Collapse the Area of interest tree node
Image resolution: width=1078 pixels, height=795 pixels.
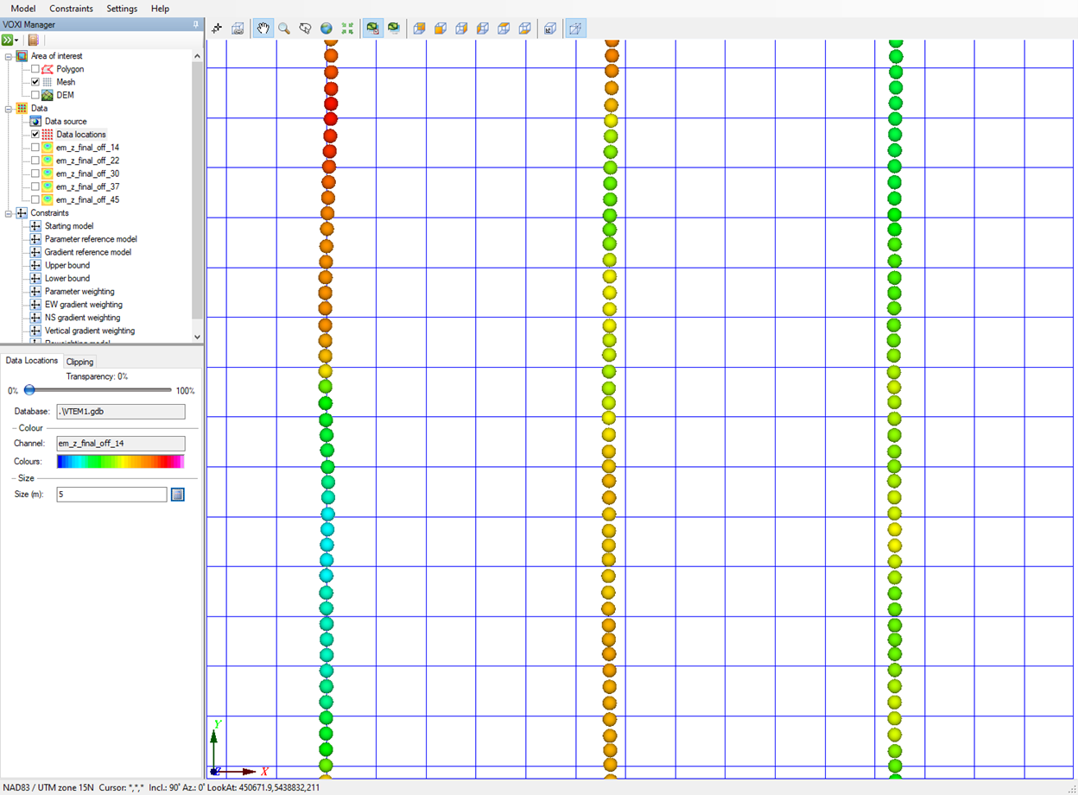(x=9, y=56)
